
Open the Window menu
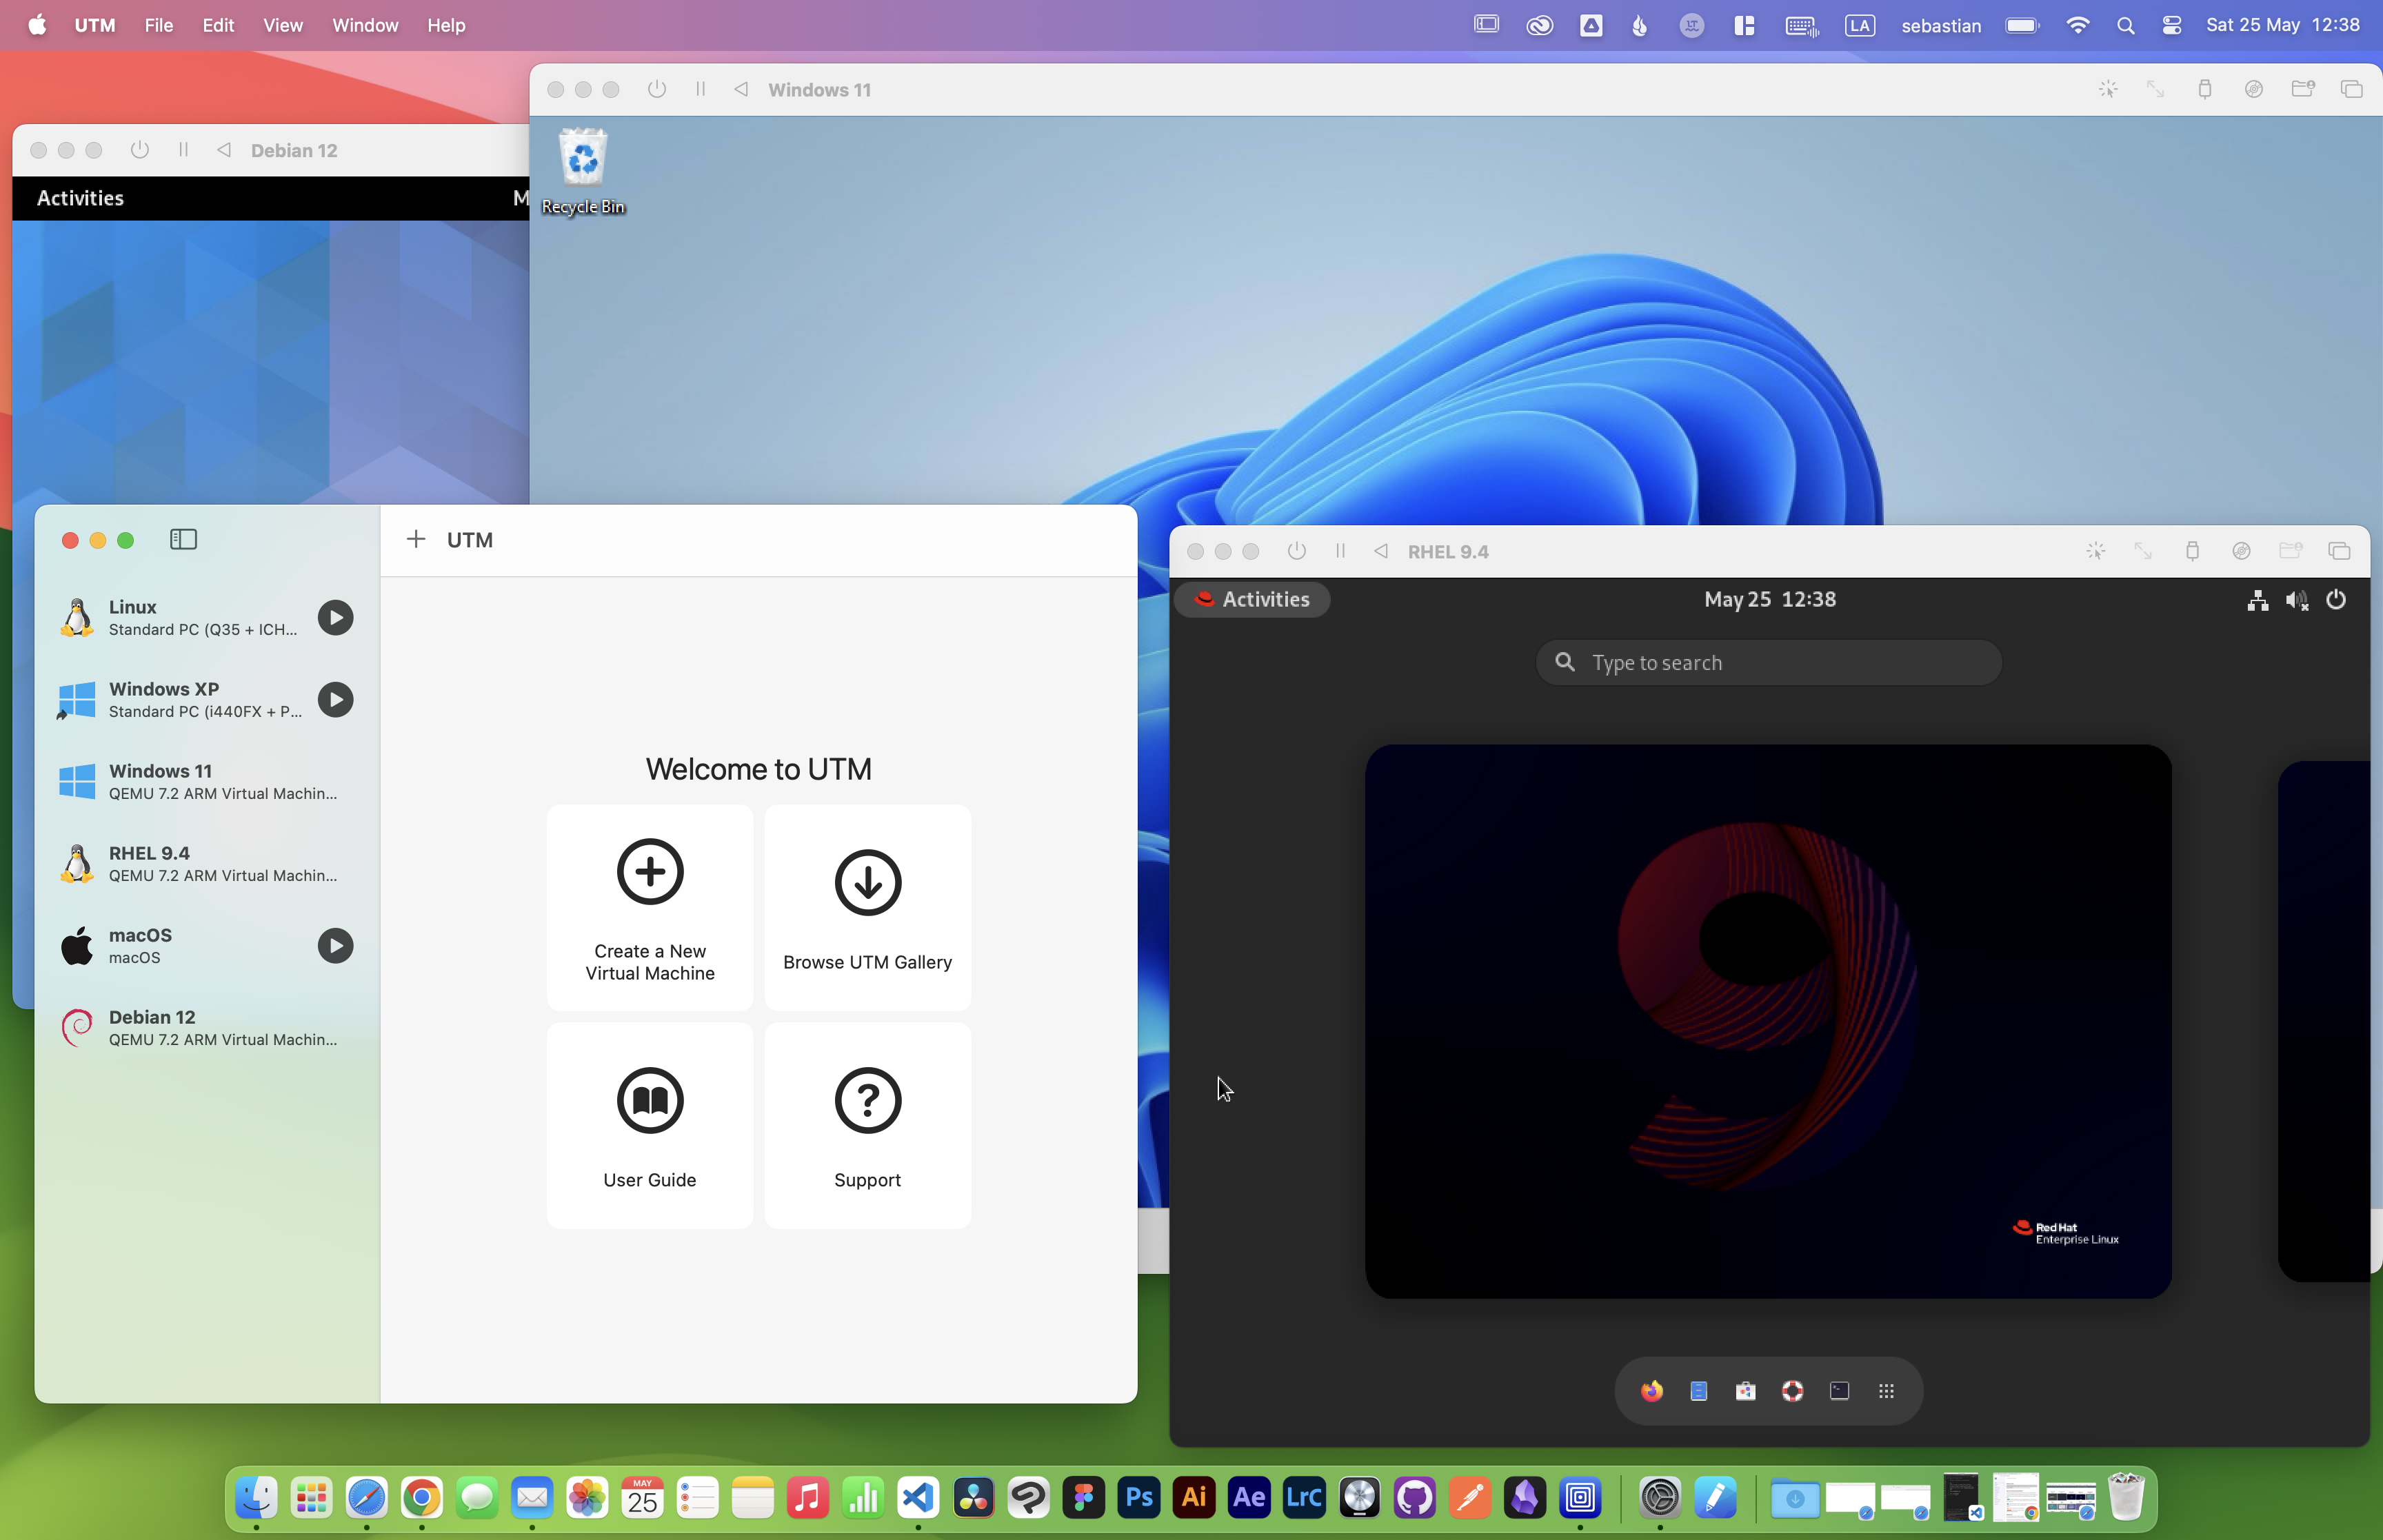click(365, 25)
